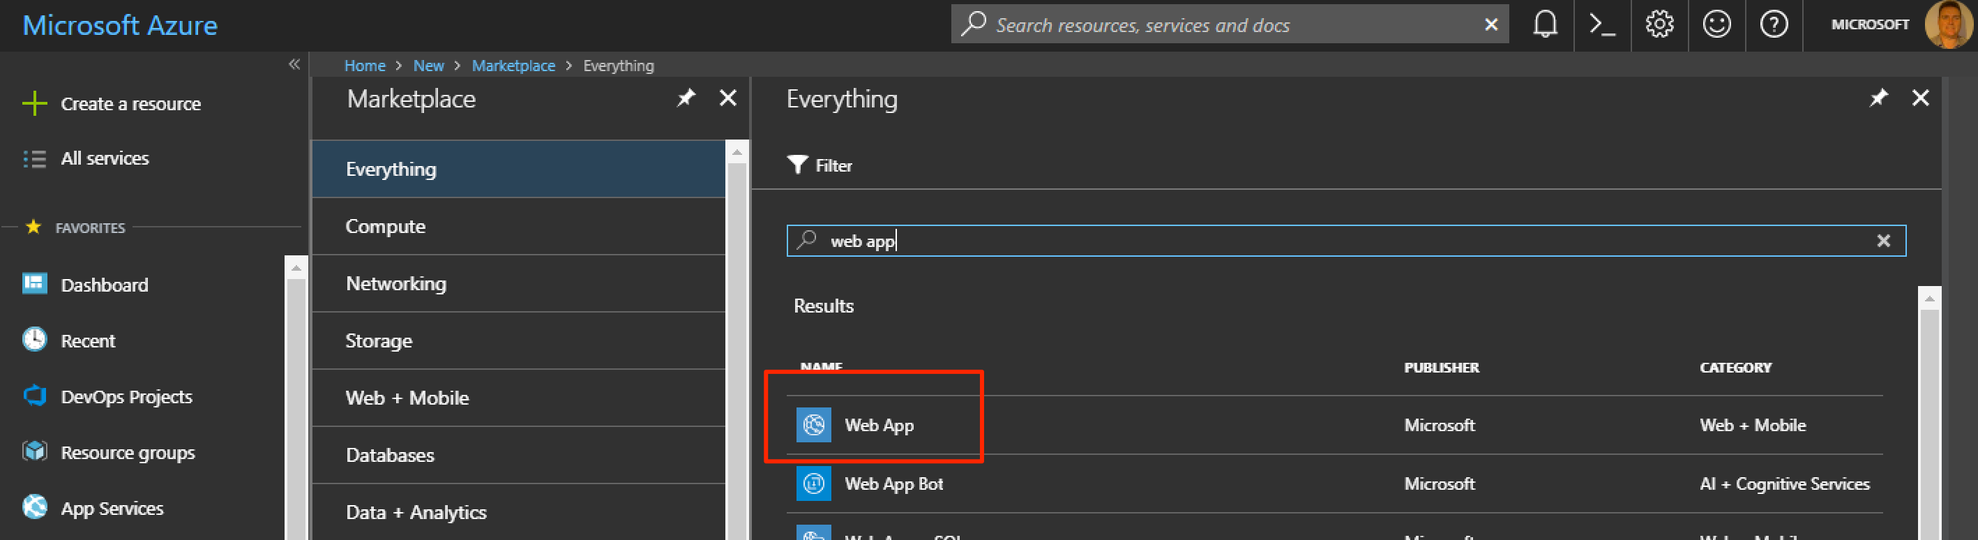This screenshot has width=1978, height=540.
Task: Click the marketplace search field with 'web app'
Action: (1346, 241)
